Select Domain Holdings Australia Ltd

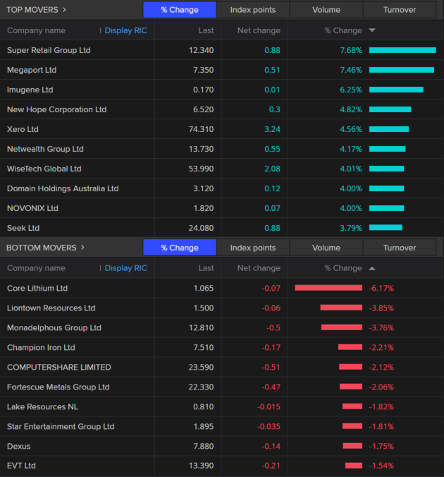(63, 188)
